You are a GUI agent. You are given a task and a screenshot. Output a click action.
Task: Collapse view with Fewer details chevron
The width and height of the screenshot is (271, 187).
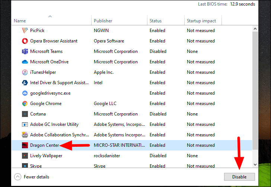pyautogui.click(x=17, y=177)
